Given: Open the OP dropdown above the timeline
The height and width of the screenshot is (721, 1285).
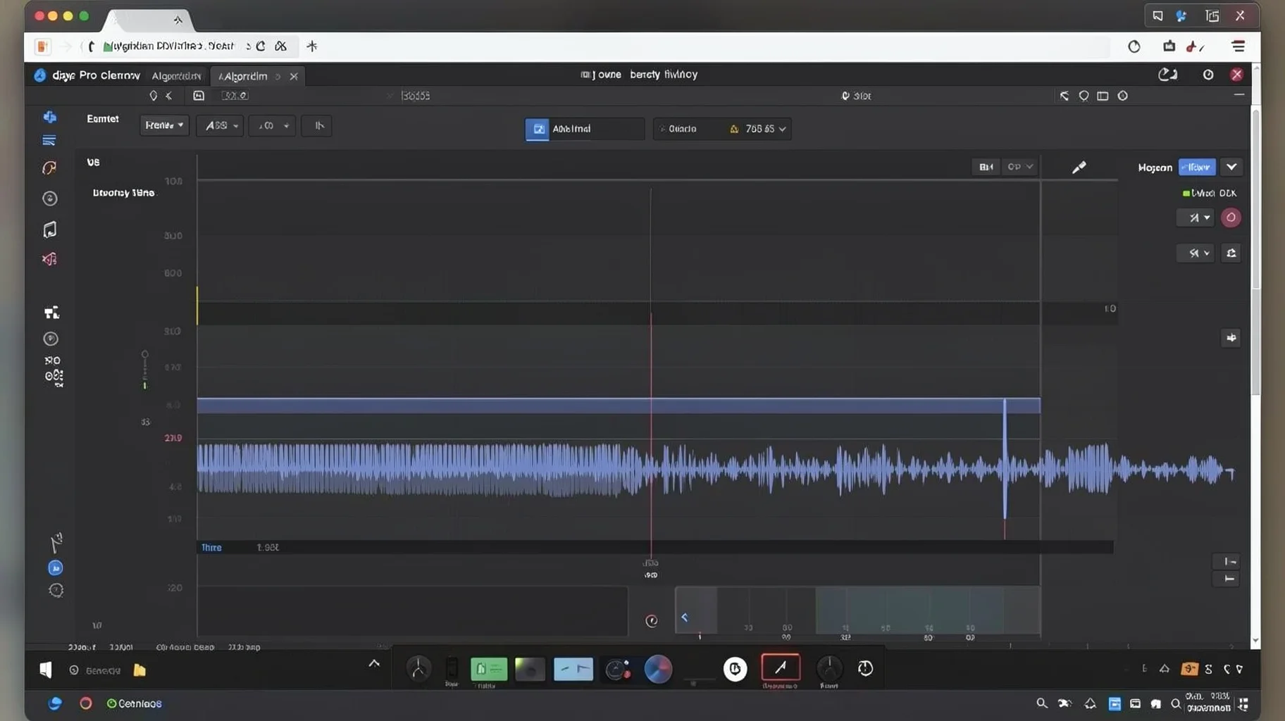Looking at the screenshot, I should click(1019, 167).
